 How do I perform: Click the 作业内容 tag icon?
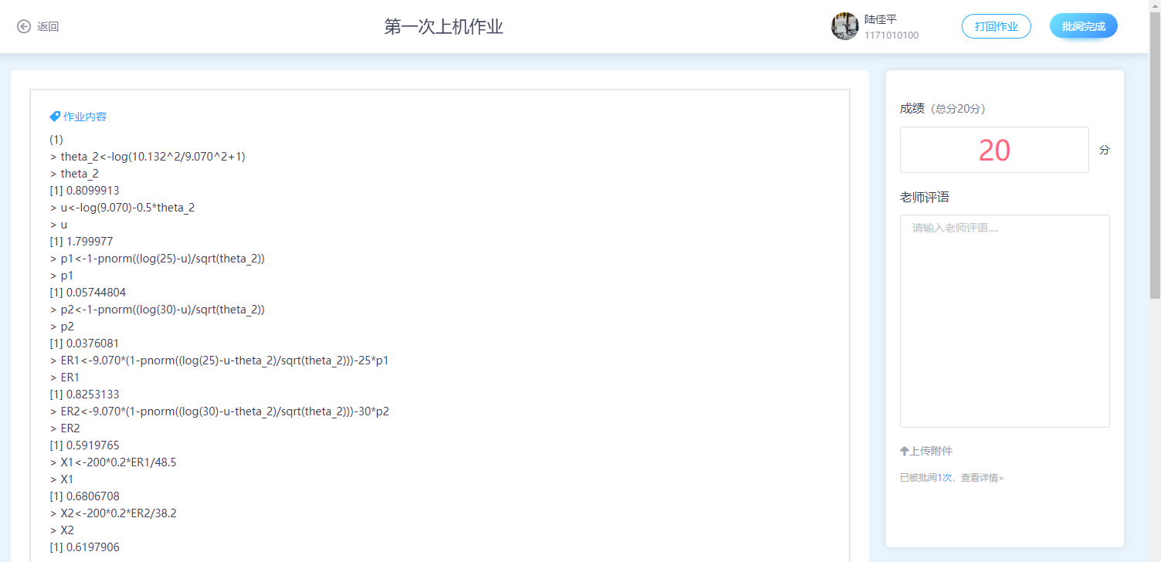(x=55, y=117)
